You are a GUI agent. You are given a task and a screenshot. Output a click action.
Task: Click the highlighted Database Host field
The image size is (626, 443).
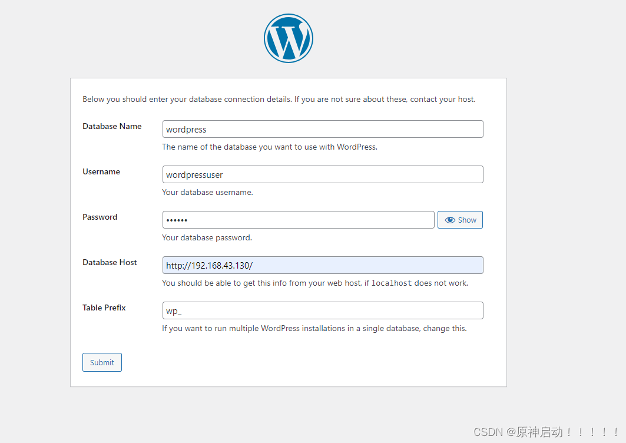tap(323, 265)
